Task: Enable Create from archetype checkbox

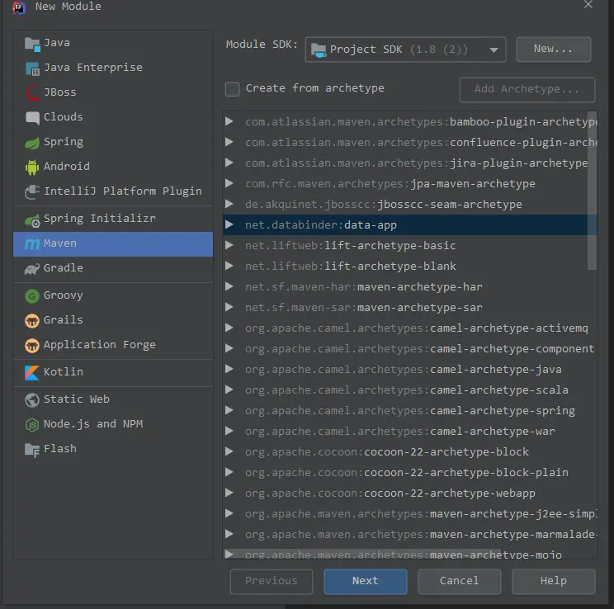Action: pos(232,89)
